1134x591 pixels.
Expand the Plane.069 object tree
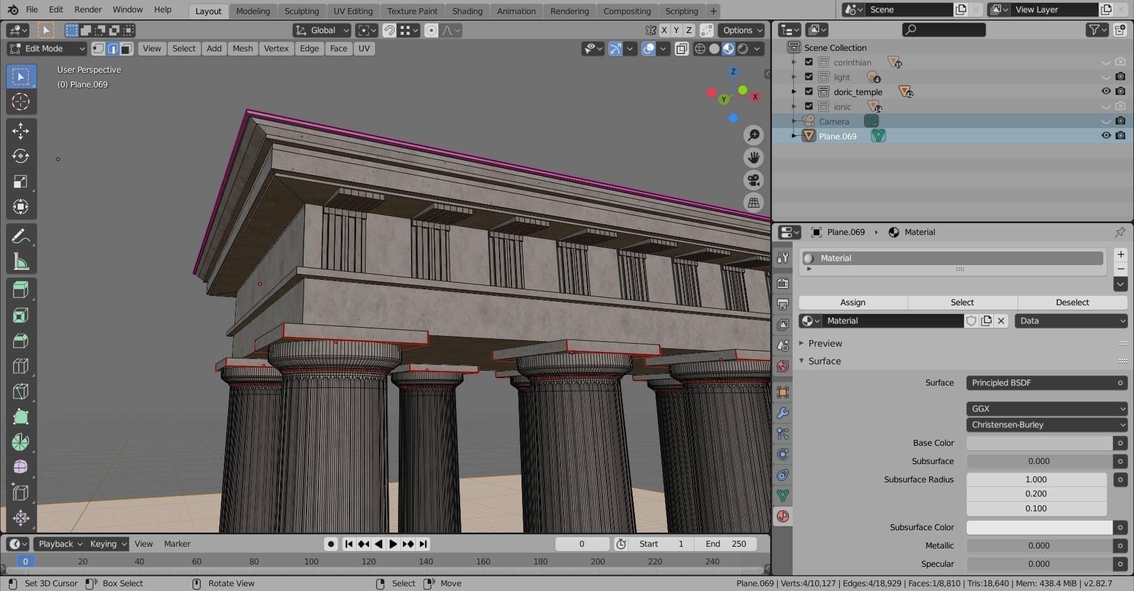(x=794, y=136)
